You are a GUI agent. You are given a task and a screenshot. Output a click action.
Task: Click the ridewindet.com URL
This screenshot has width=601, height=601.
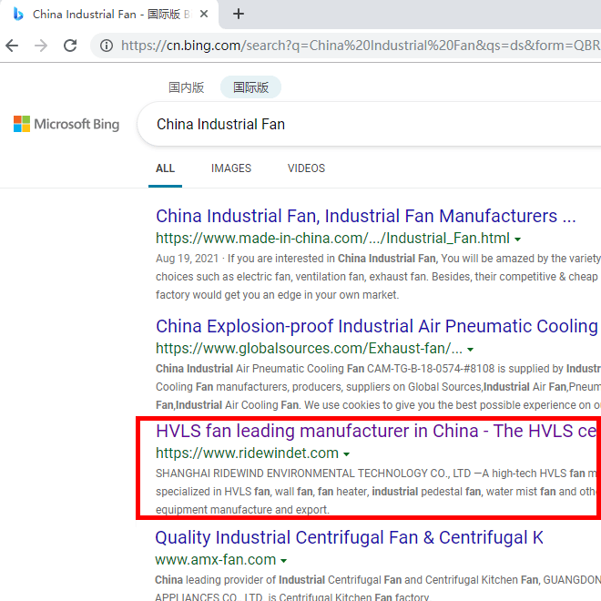(247, 453)
